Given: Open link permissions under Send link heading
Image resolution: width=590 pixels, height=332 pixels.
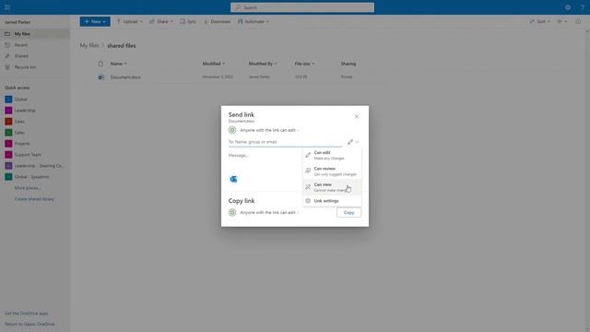Looking at the screenshot, I should tap(269, 130).
